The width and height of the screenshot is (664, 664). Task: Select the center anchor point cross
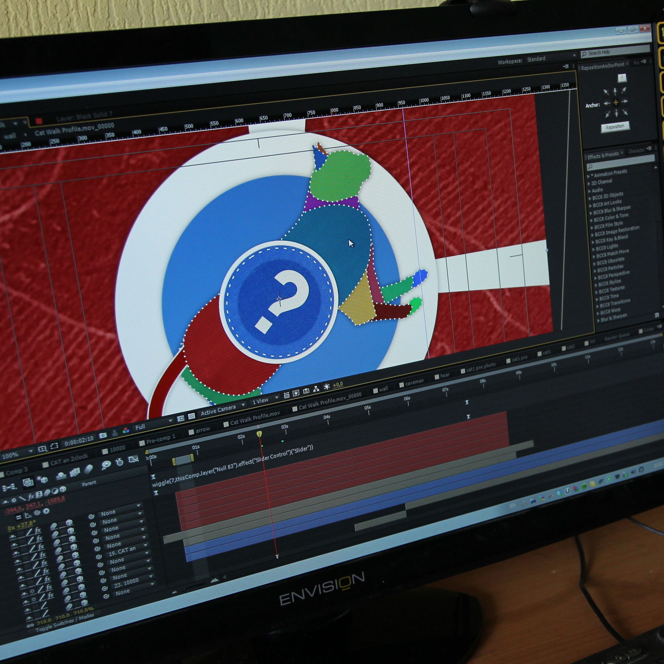point(616,103)
